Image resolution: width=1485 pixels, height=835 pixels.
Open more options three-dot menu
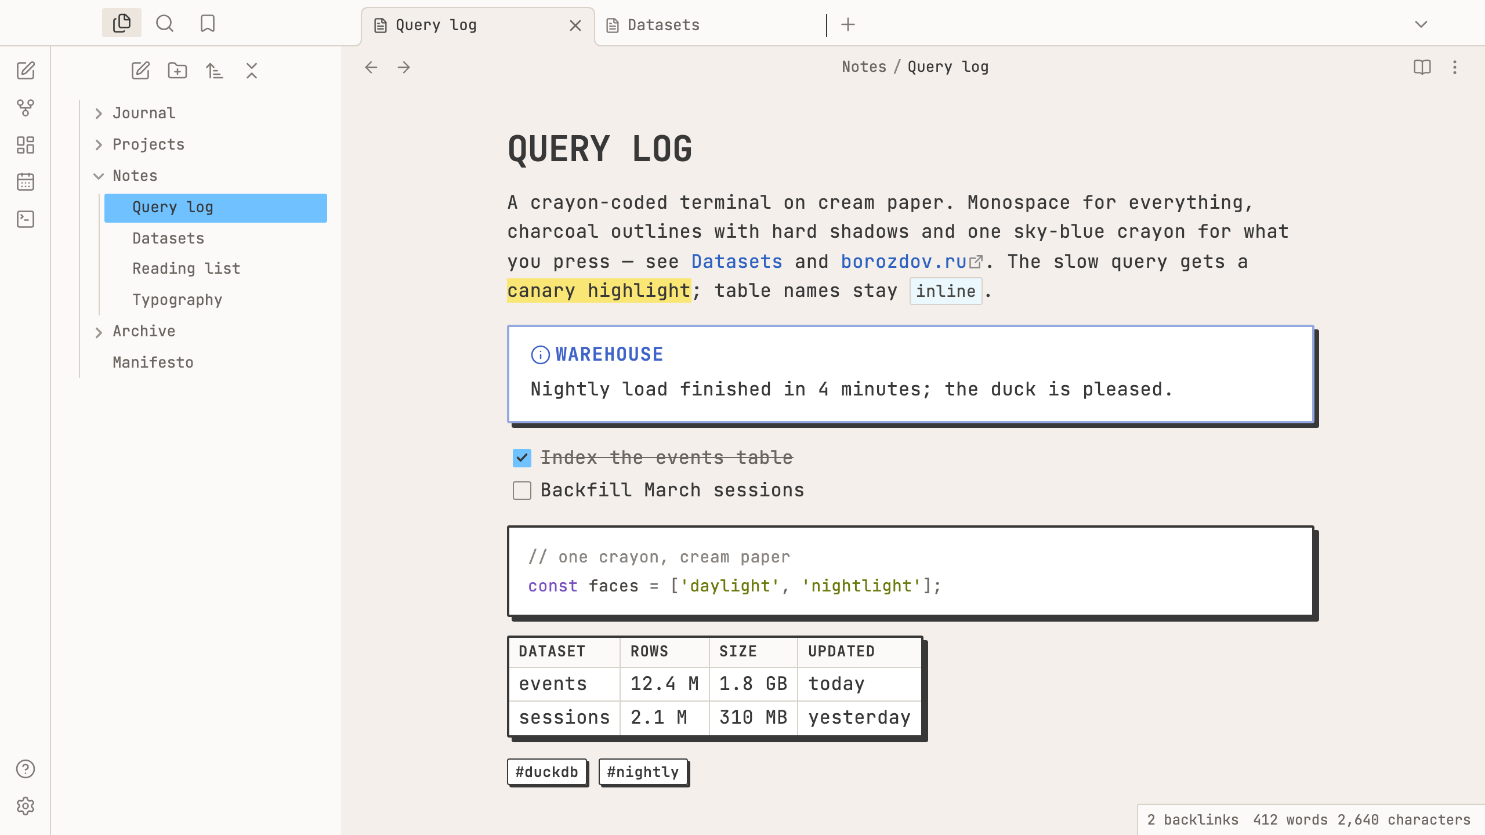point(1455,67)
